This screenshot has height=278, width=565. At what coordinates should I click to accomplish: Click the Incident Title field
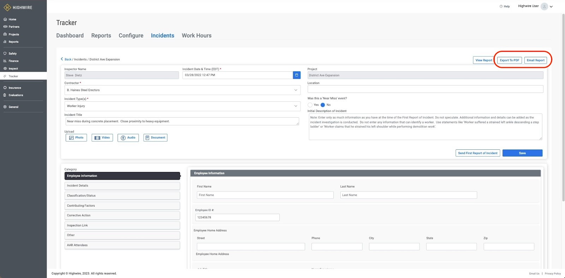point(182,121)
